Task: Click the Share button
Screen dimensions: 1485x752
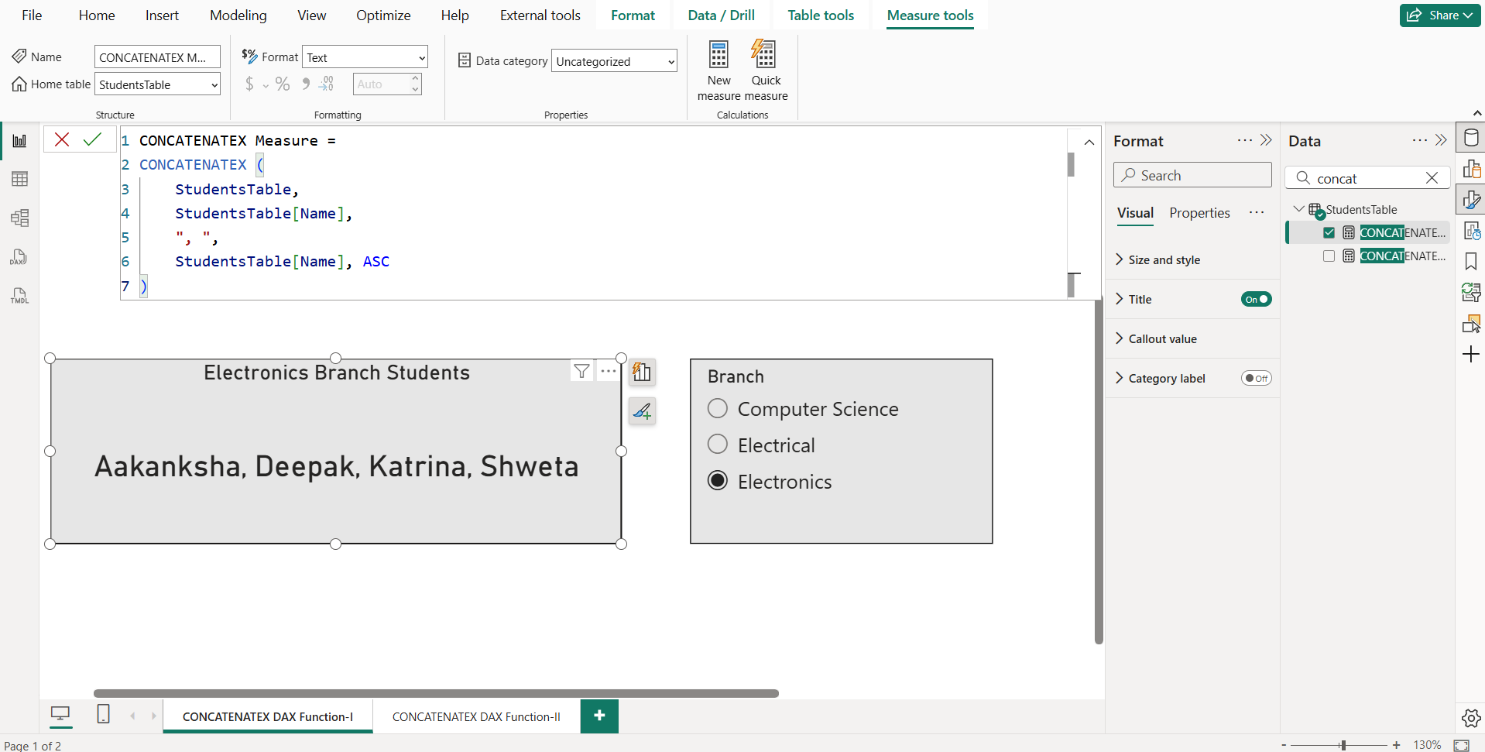Action: 1439,15
